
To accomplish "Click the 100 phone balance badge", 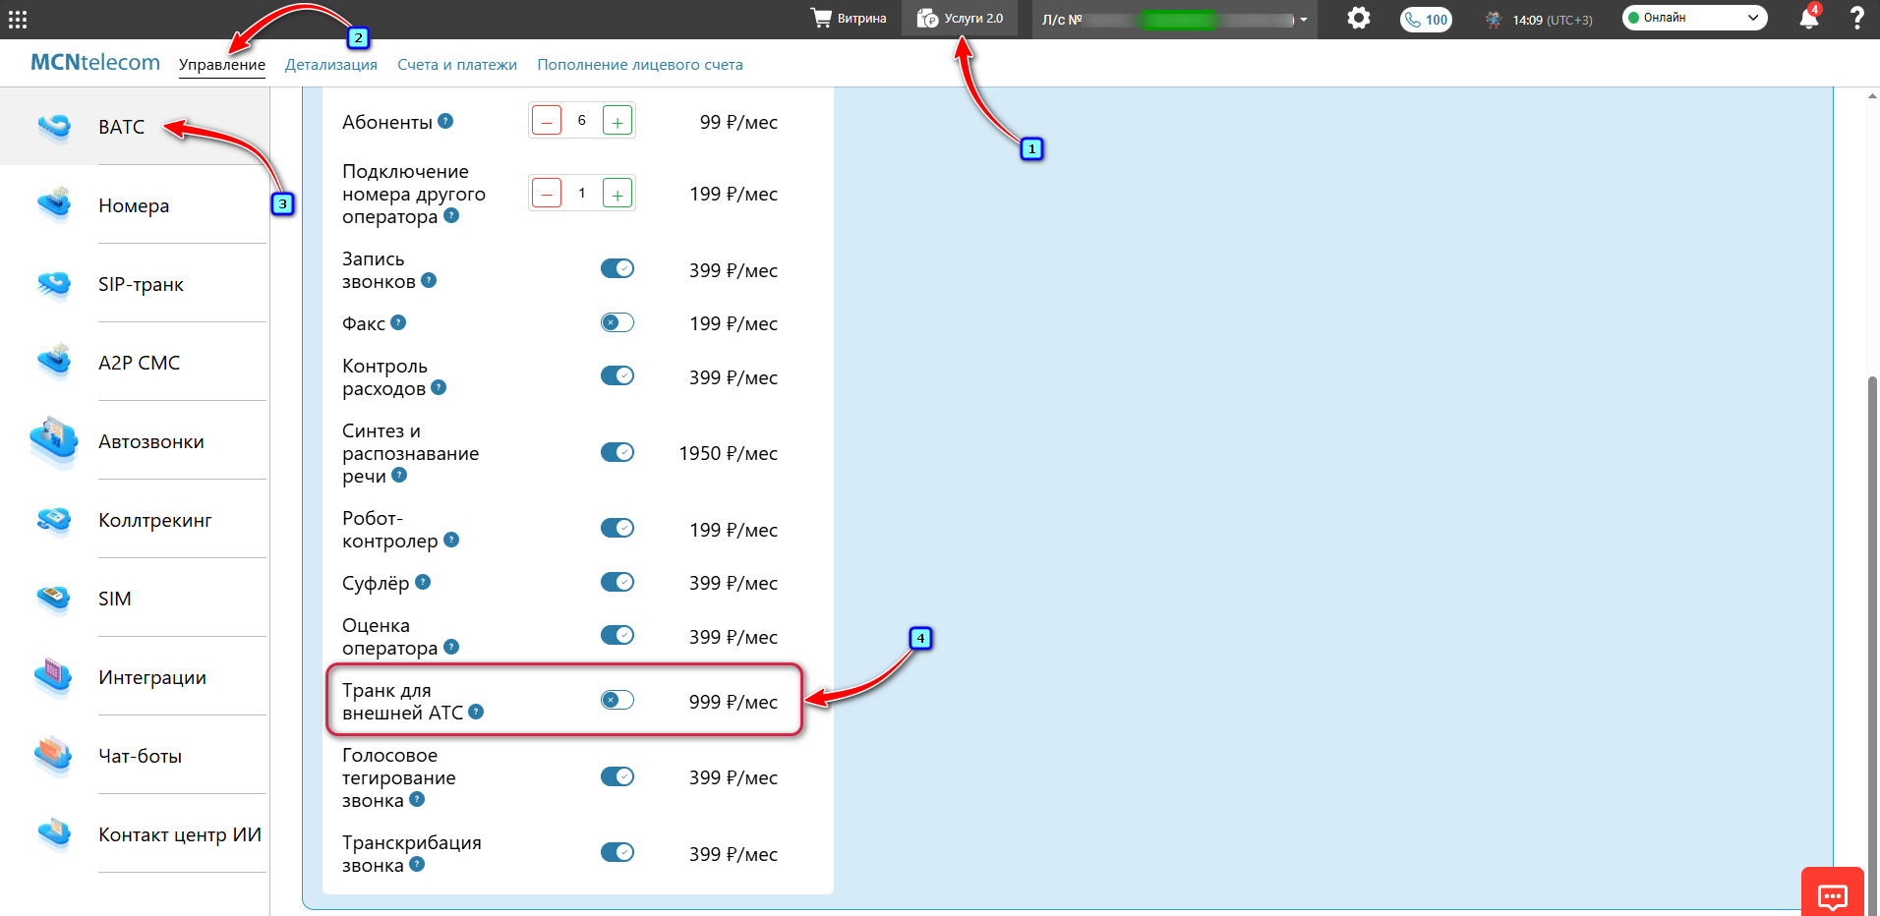I will coord(1426,20).
